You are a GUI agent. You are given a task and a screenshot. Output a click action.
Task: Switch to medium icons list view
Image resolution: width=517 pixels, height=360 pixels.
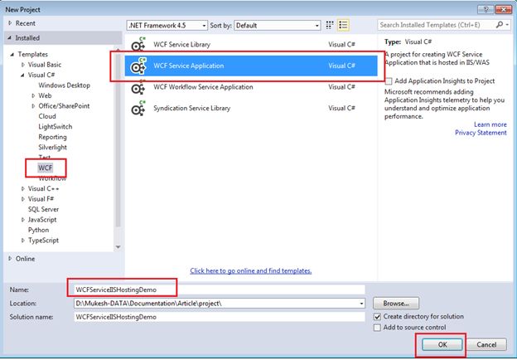343,25
